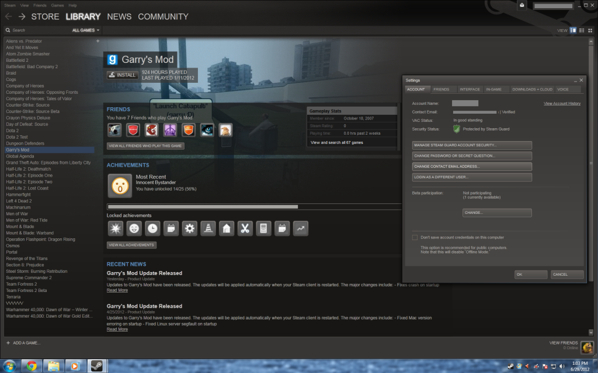Screen dimensions: 598x373
Task: Select the clock locked achievement icon
Action: (x=152, y=228)
